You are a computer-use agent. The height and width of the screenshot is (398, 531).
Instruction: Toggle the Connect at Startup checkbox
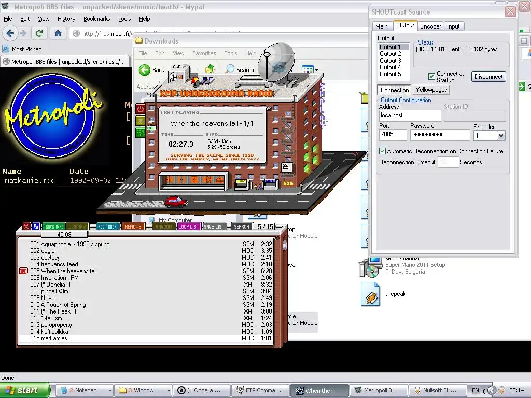[x=431, y=77]
